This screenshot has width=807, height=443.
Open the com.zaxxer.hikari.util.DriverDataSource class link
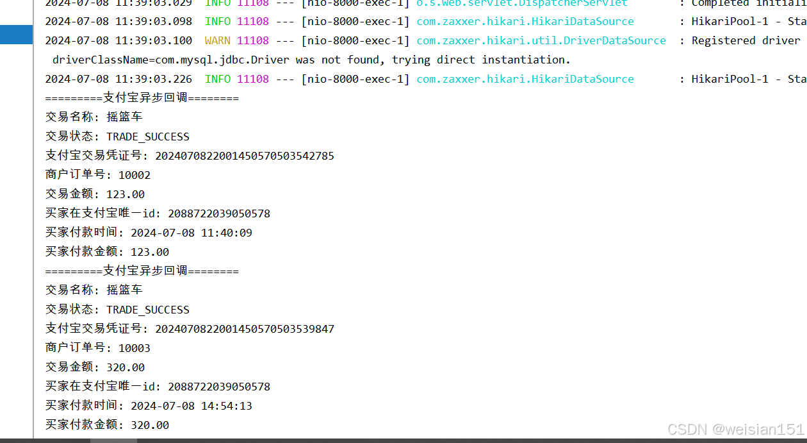pyautogui.click(x=541, y=40)
